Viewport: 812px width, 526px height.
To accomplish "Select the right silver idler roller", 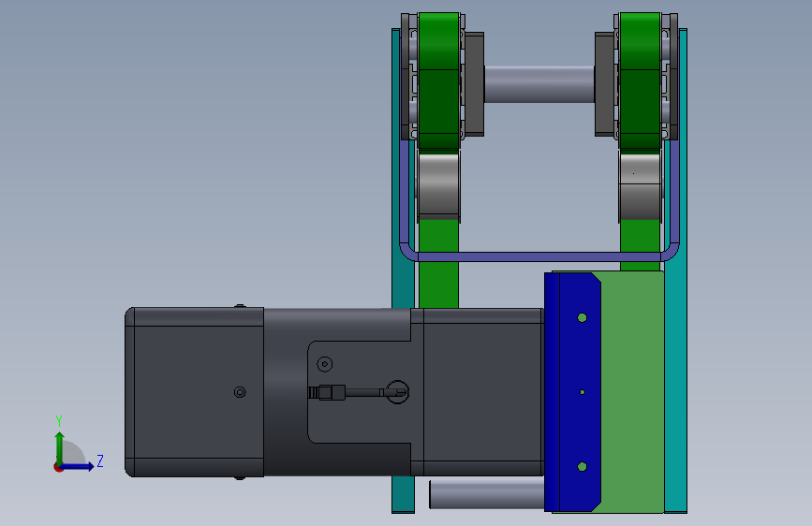I will pos(640,186).
